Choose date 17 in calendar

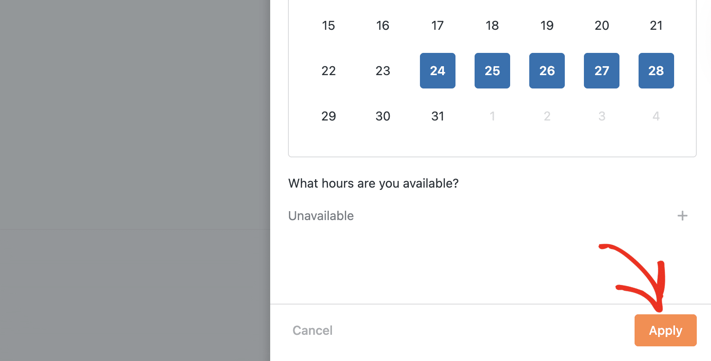pos(438,25)
